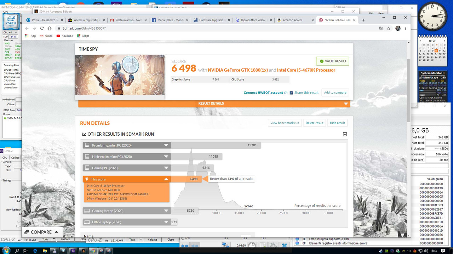Click the blue X icon in HWiNFO sensor toolbar
453x254 pixels.
coord(285,245)
